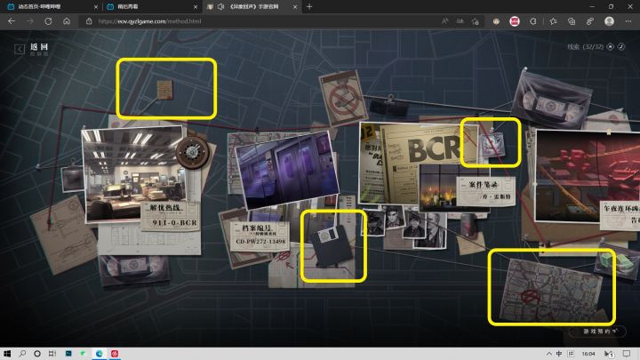Open Microsoft Edge from taskbar
This screenshot has height=360, width=640.
coord(100,354)
